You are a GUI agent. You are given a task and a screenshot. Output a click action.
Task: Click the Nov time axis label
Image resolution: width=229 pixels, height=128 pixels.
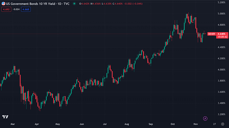tap(196, 124)
